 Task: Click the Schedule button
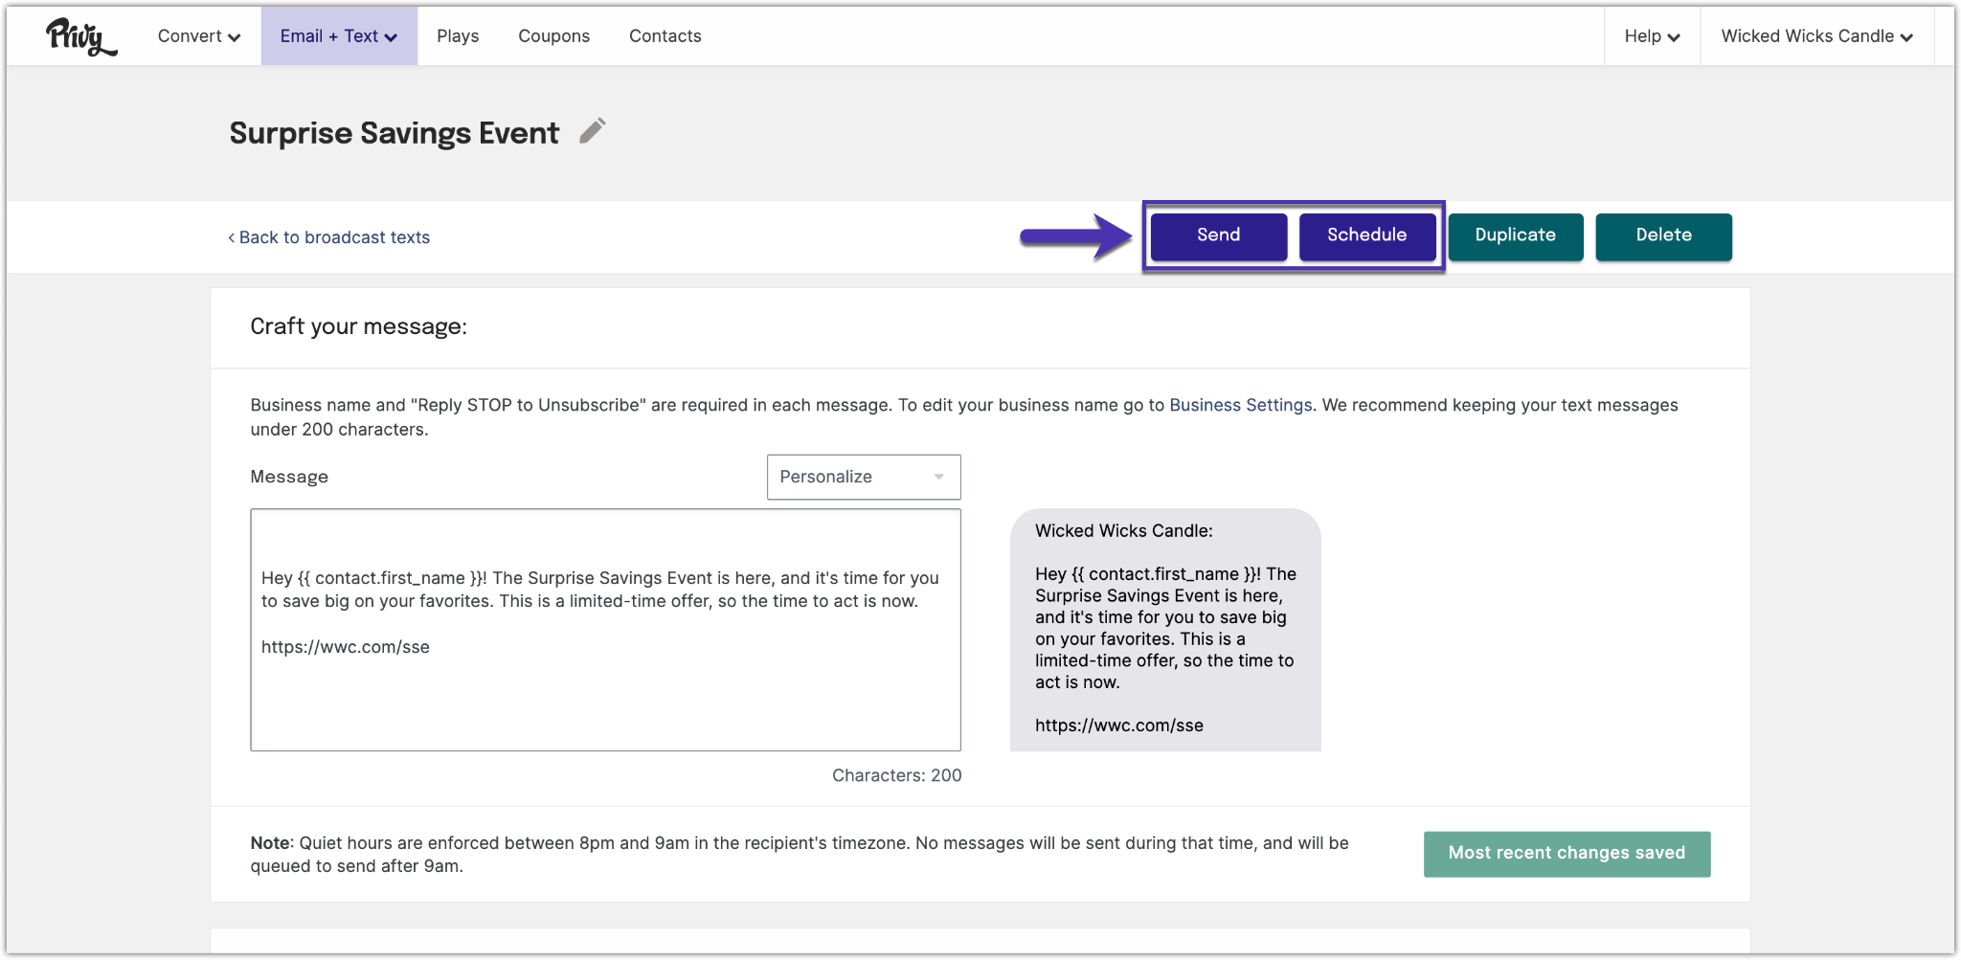(x=1366, y=235)
